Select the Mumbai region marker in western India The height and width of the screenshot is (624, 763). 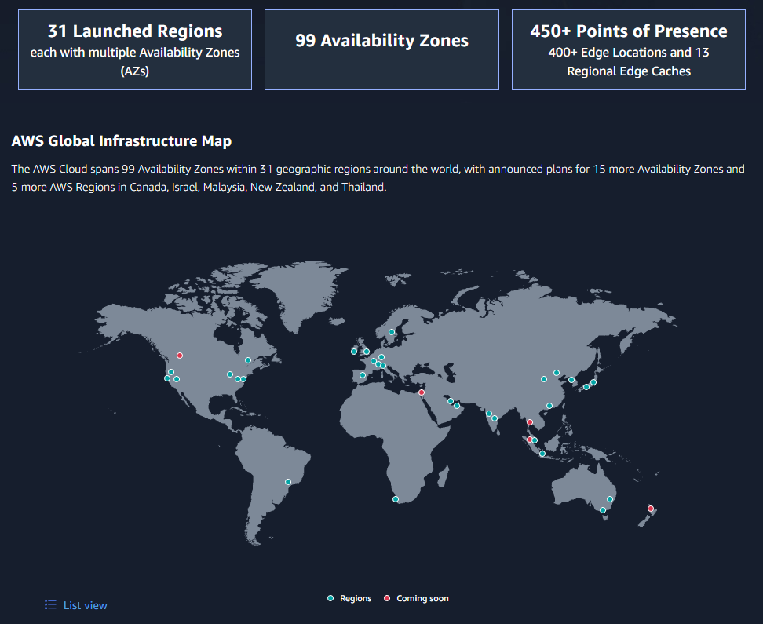(x=489, y=414)
